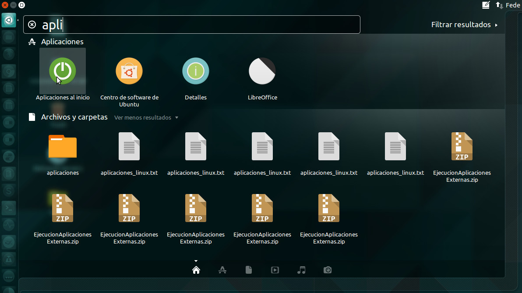Launch Centro de software de Ubuntu
522x293 pixels.
pos(129,71)
